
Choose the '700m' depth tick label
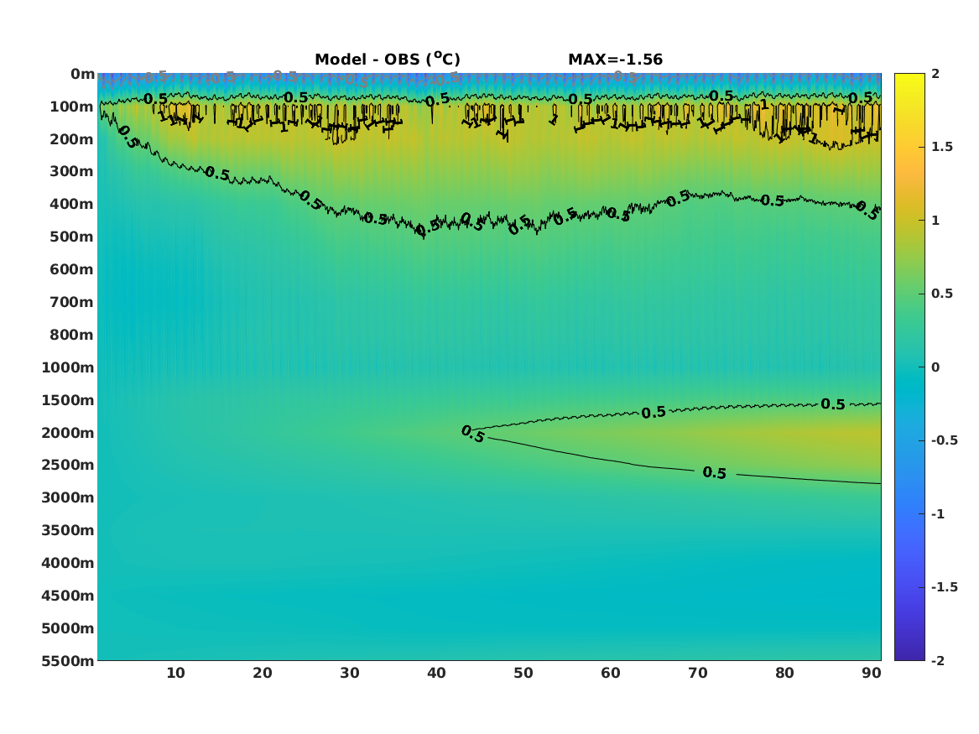click(72, 302)
